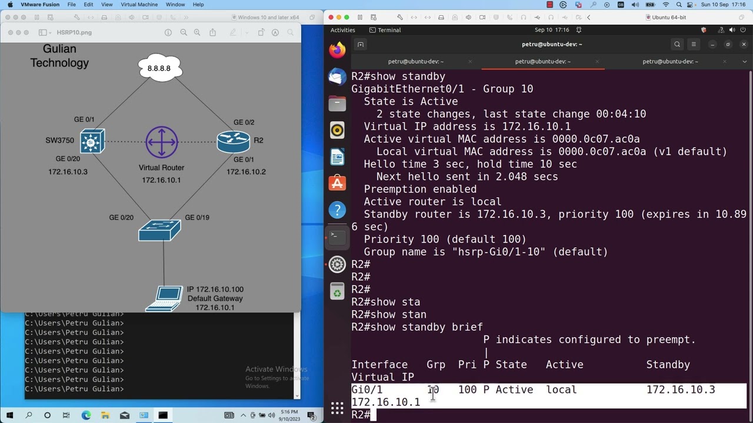Open Task View on Windows taskbar

(x=66, y=416)
